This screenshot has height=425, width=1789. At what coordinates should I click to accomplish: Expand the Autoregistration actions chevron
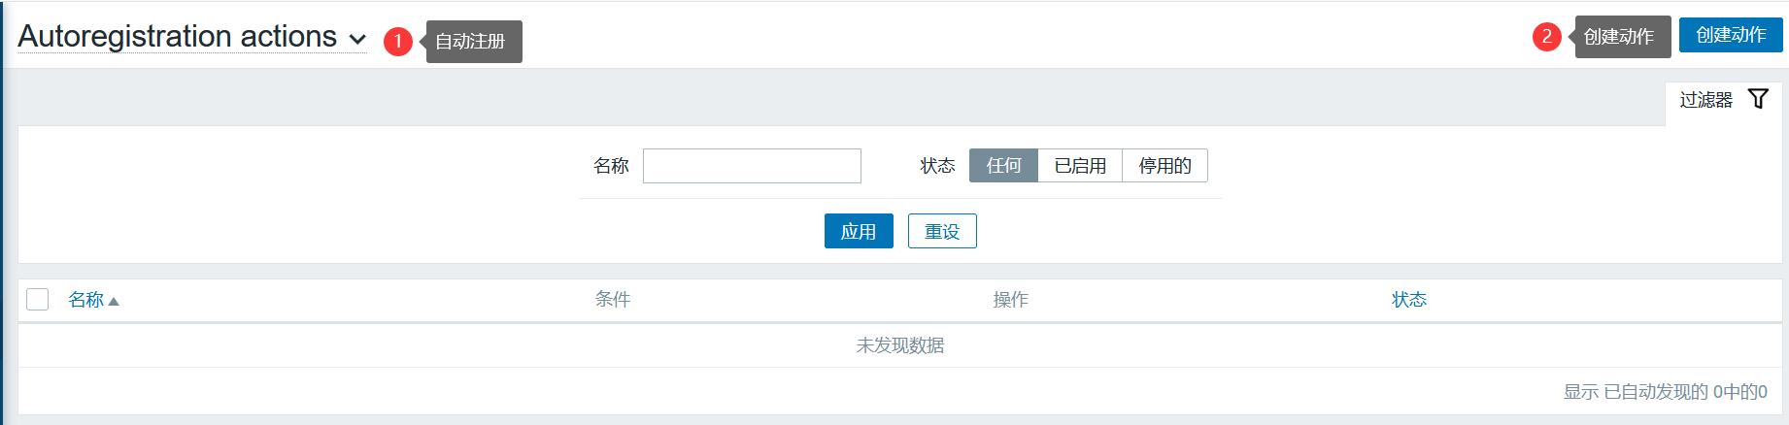pos(357,40)
